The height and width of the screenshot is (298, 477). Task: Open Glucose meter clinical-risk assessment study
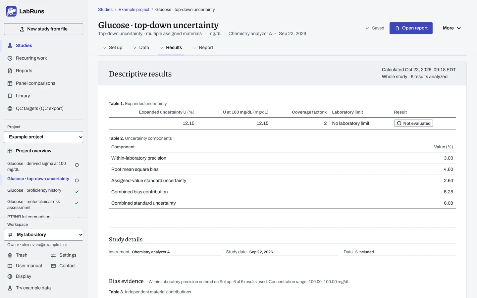tap(43, 205)
